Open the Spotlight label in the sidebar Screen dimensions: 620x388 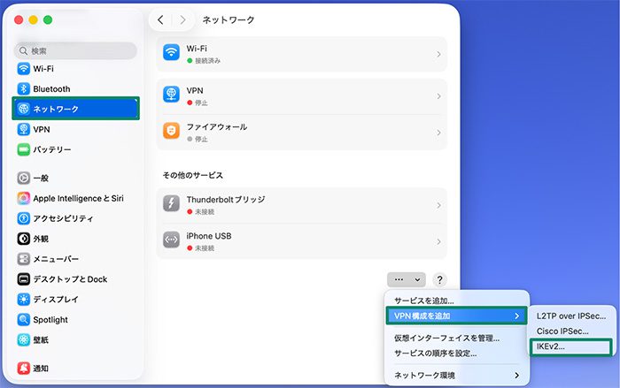(x=50, y=320)
